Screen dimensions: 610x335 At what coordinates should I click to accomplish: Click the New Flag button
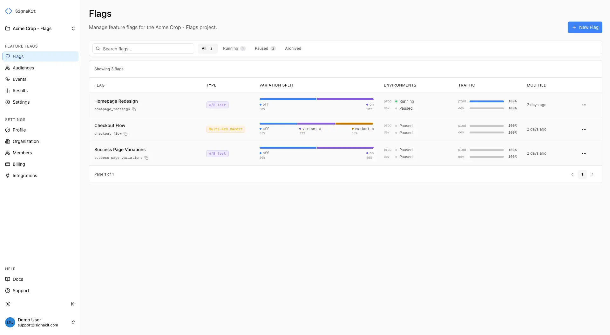(585, 27)
